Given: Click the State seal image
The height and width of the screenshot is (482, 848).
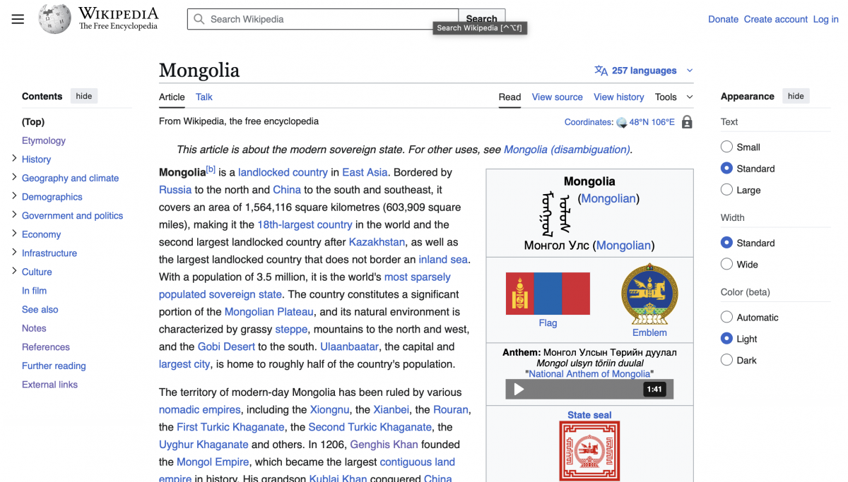Looking at the screenshot, I should pos(589,450).
